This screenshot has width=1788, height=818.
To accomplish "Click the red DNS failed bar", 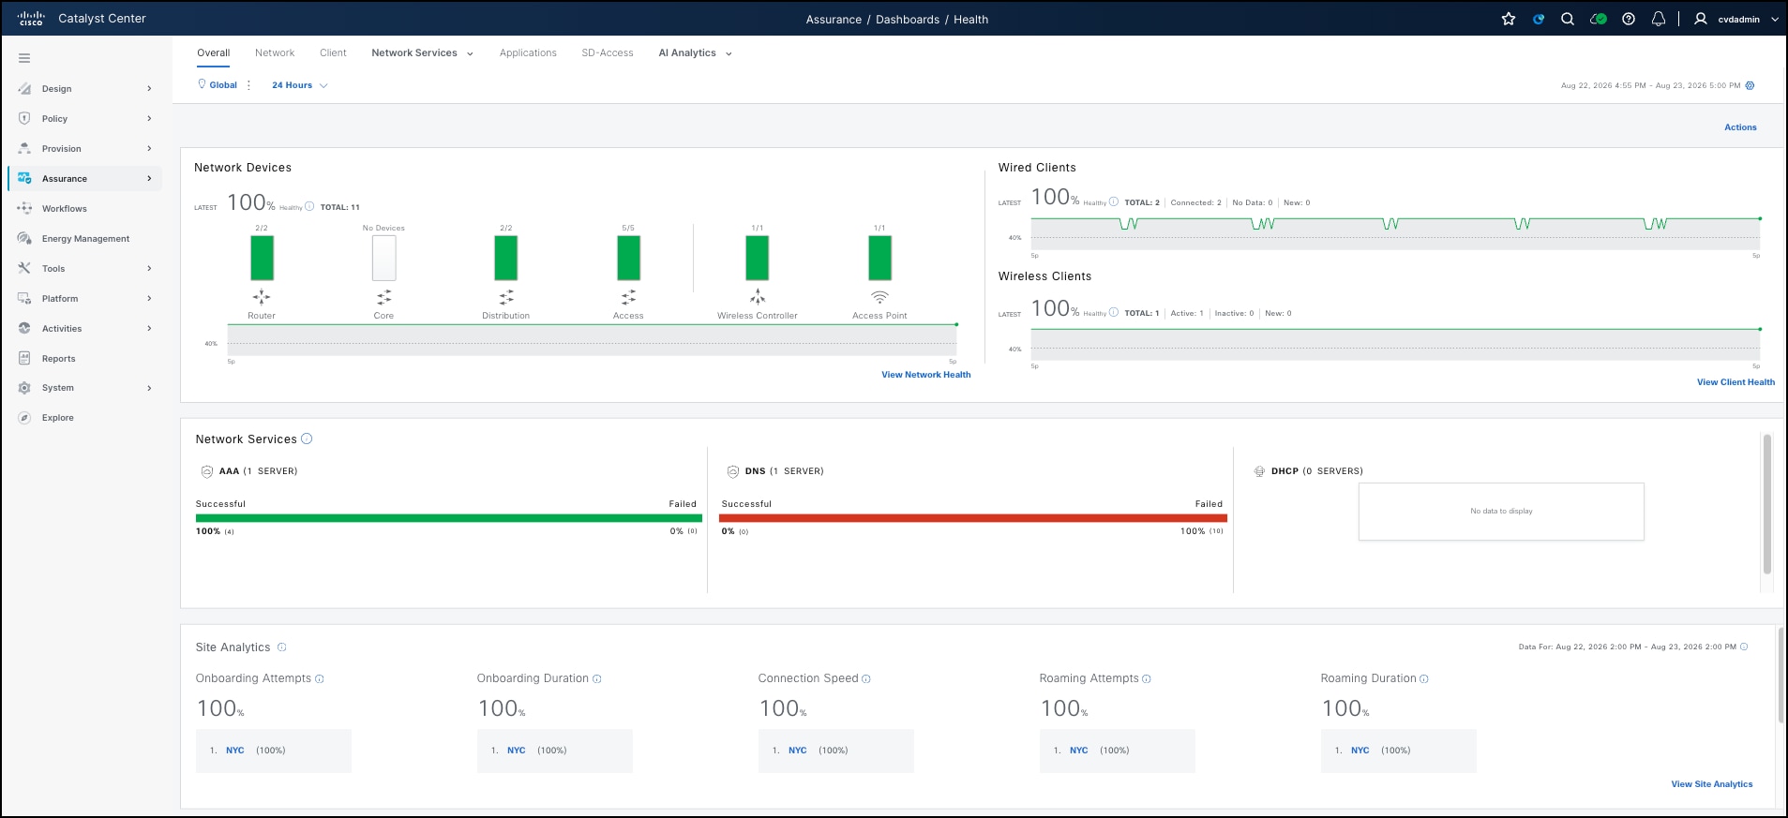I will (x=973, y=518).
